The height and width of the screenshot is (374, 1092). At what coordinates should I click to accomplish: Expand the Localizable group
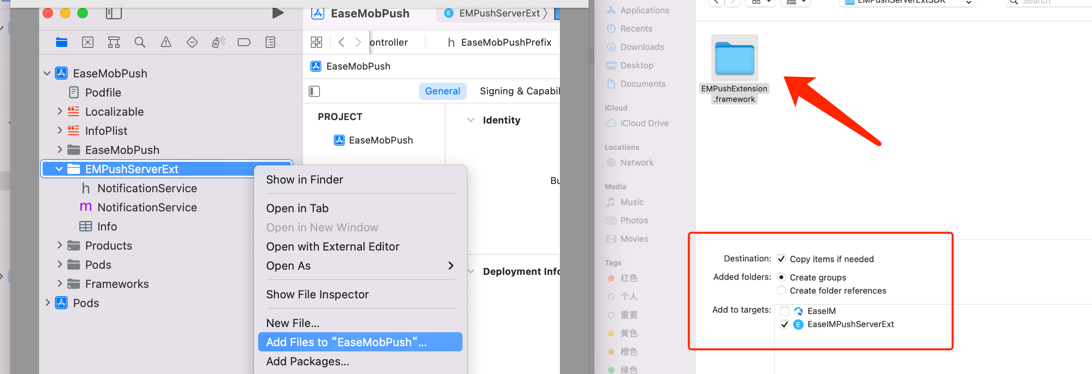tap(60, 112)
